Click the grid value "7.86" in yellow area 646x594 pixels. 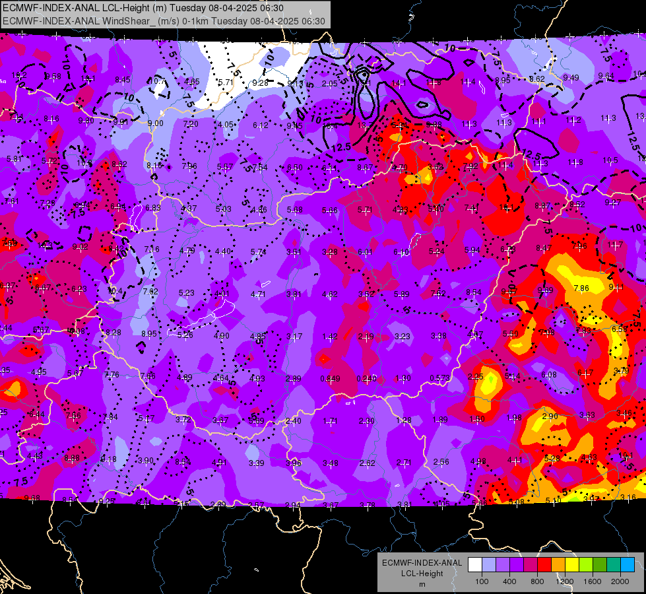(x=581, y=288)
